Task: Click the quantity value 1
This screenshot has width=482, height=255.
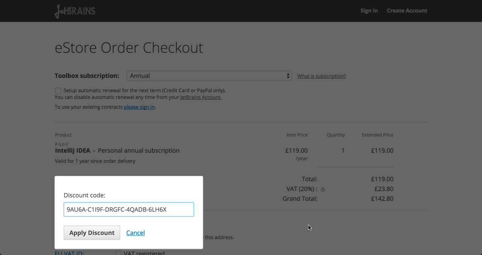Action: pyautogui.click(x=343, y=150)
